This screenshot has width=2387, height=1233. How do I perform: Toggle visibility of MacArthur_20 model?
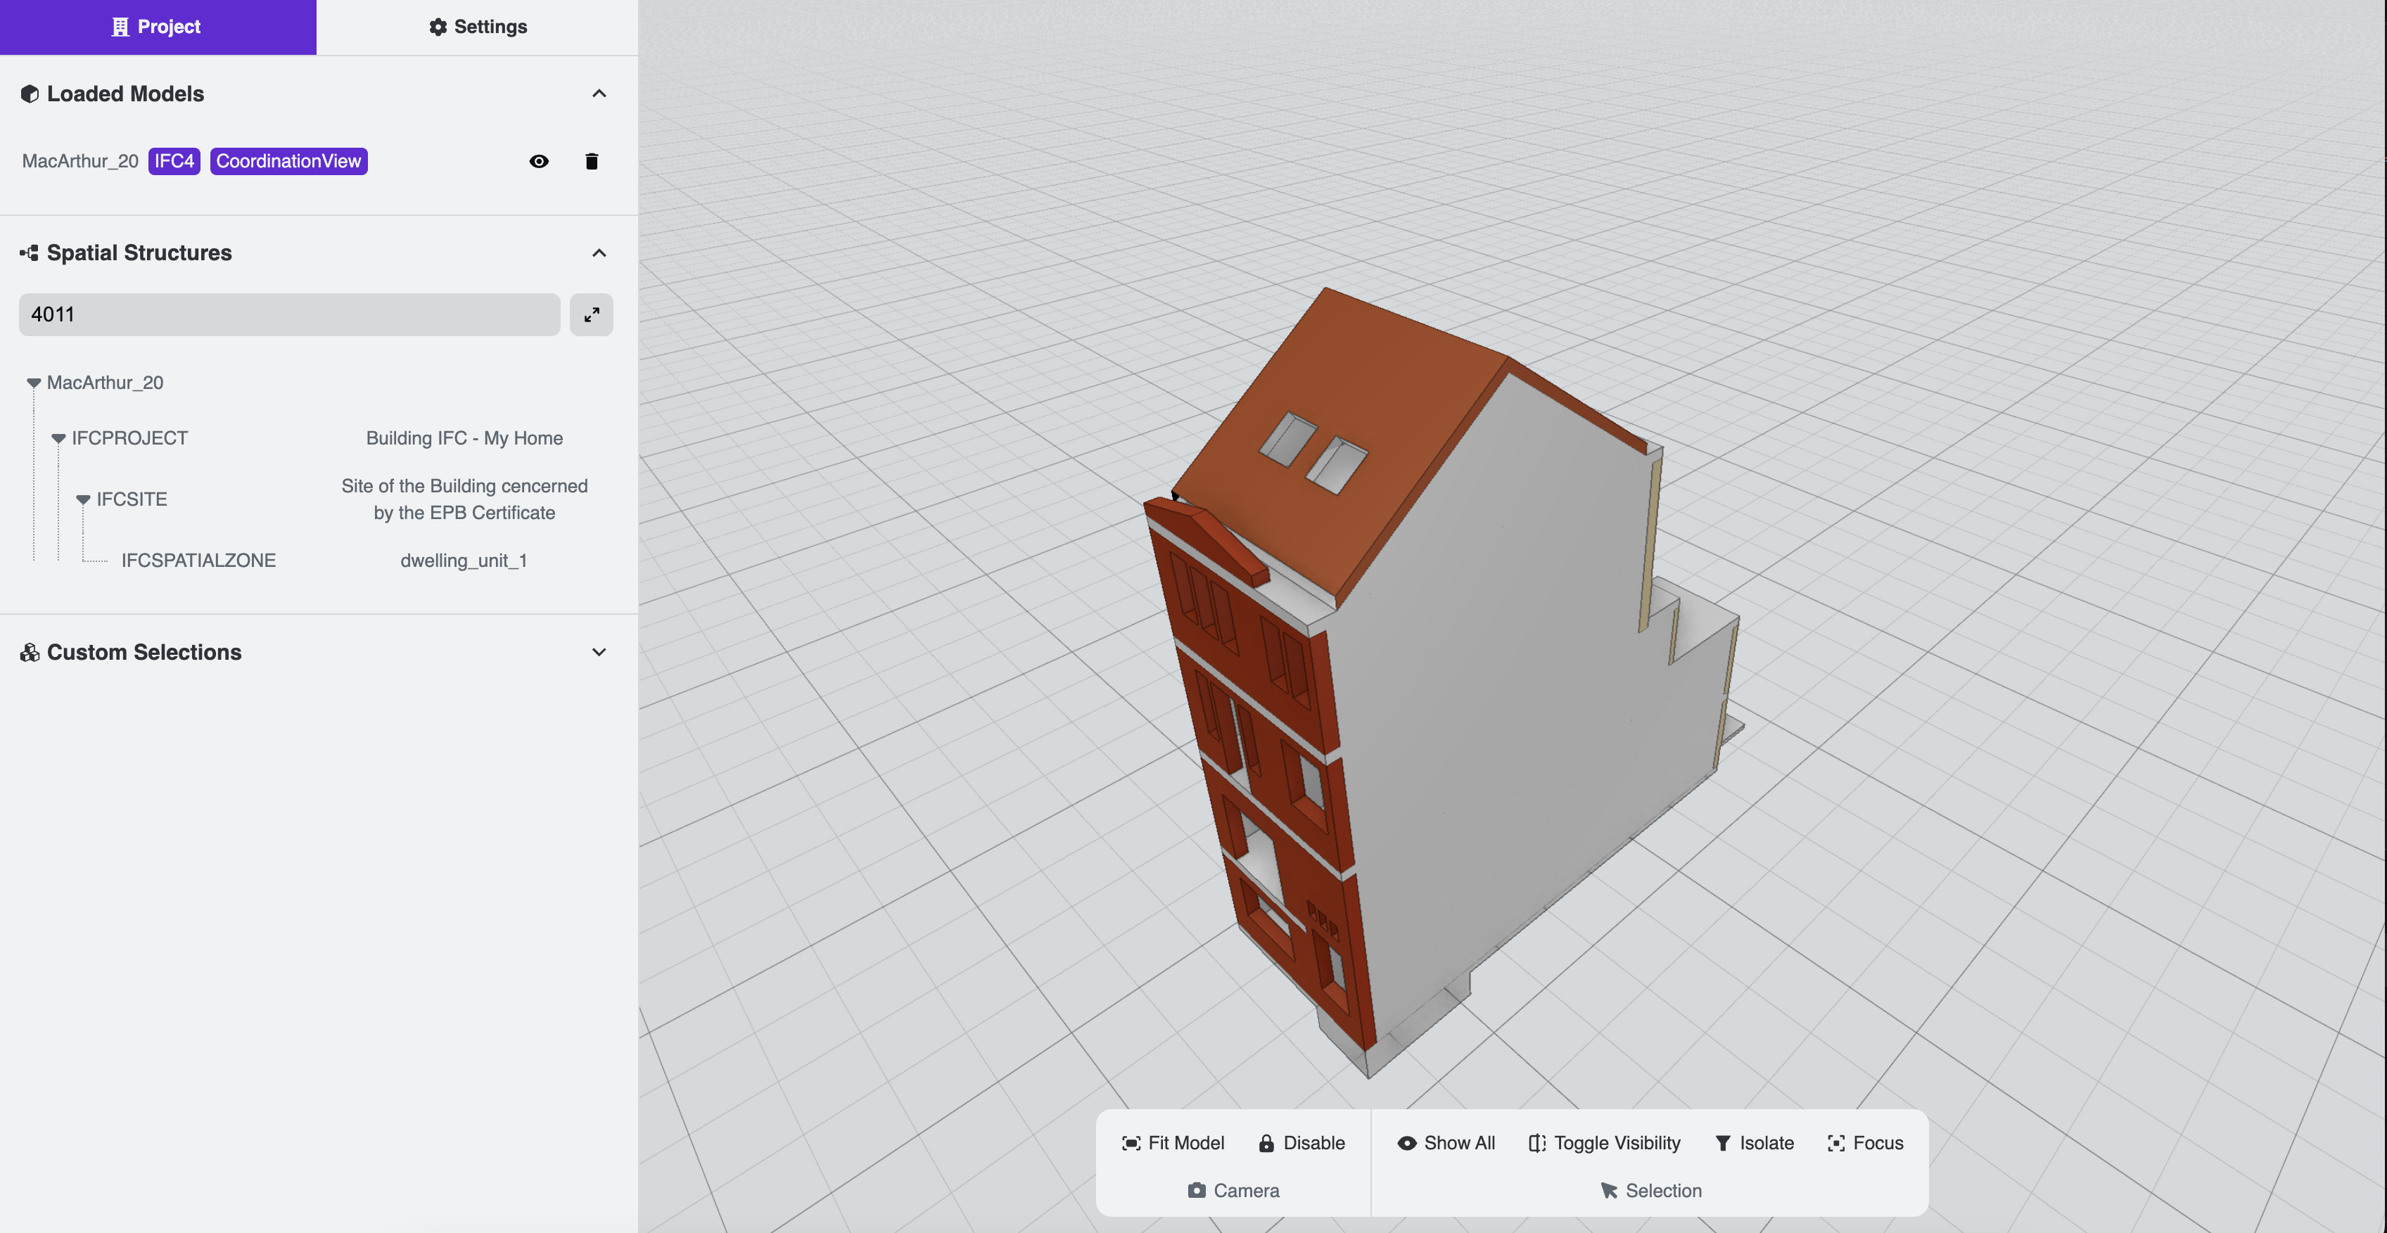538,161
